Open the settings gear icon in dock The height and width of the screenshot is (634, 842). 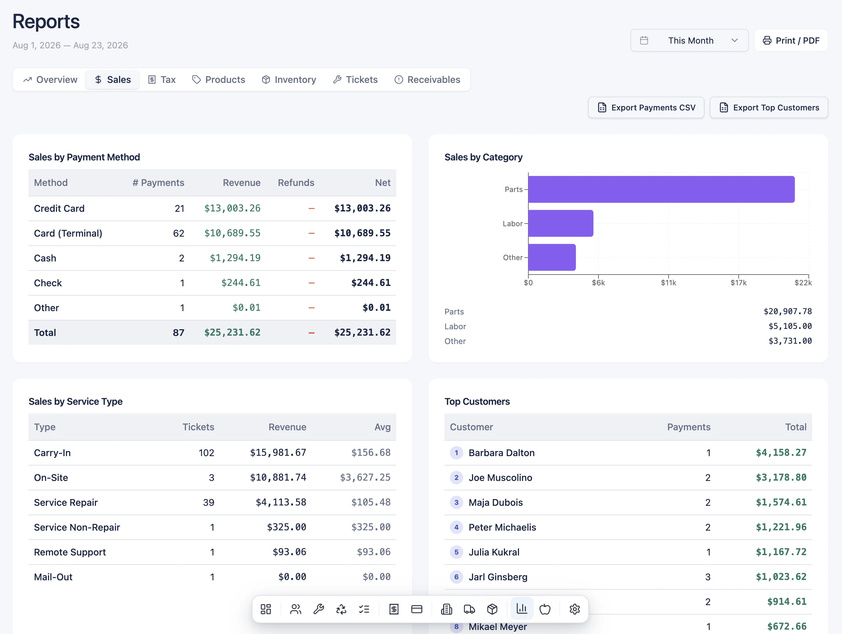coord(574,609)
